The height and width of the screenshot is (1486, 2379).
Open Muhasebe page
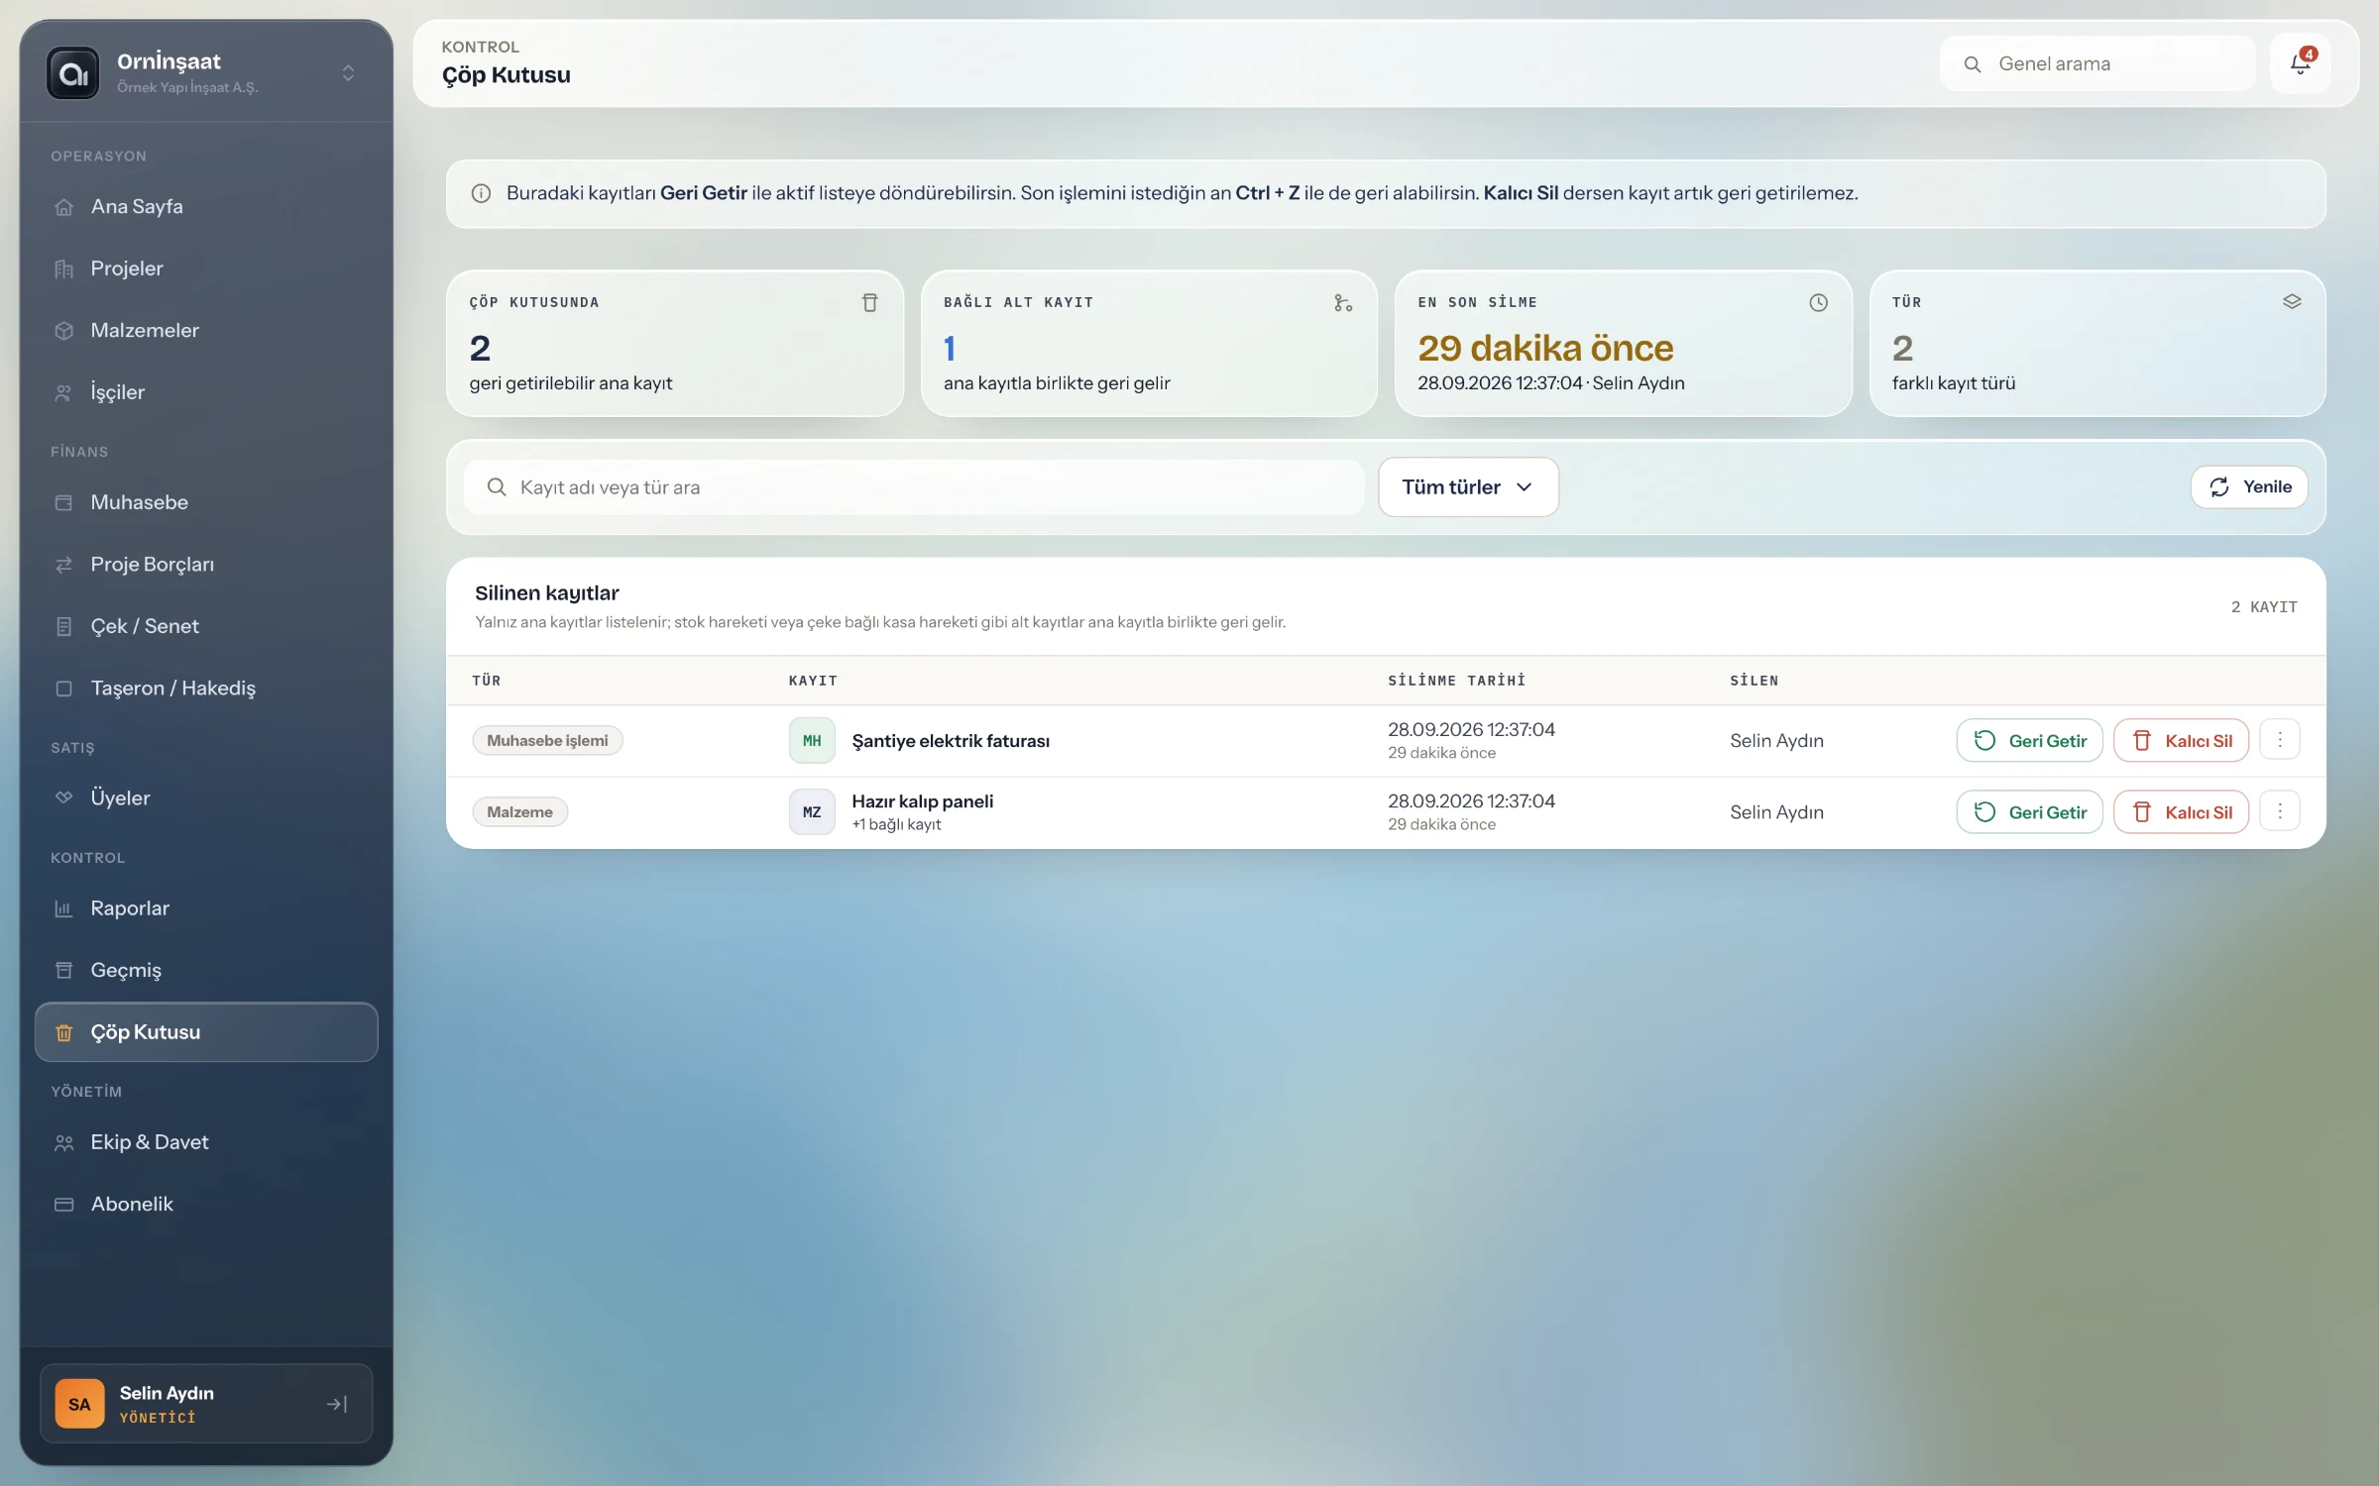[206, 502]
